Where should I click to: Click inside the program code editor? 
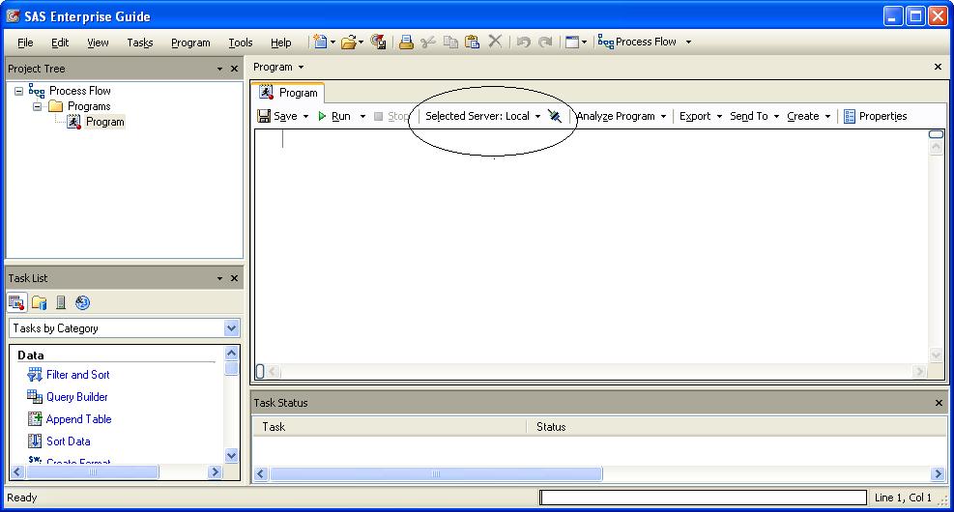[x=592, y=246]
